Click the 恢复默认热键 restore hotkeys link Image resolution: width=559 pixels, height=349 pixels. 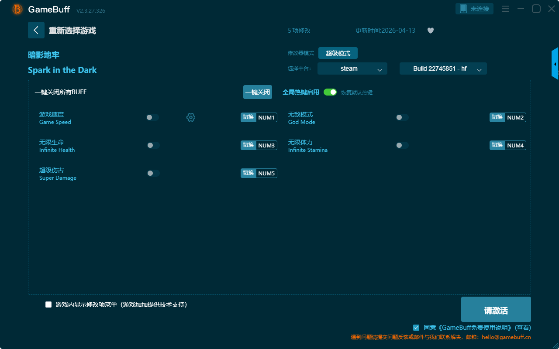[356, 92]
